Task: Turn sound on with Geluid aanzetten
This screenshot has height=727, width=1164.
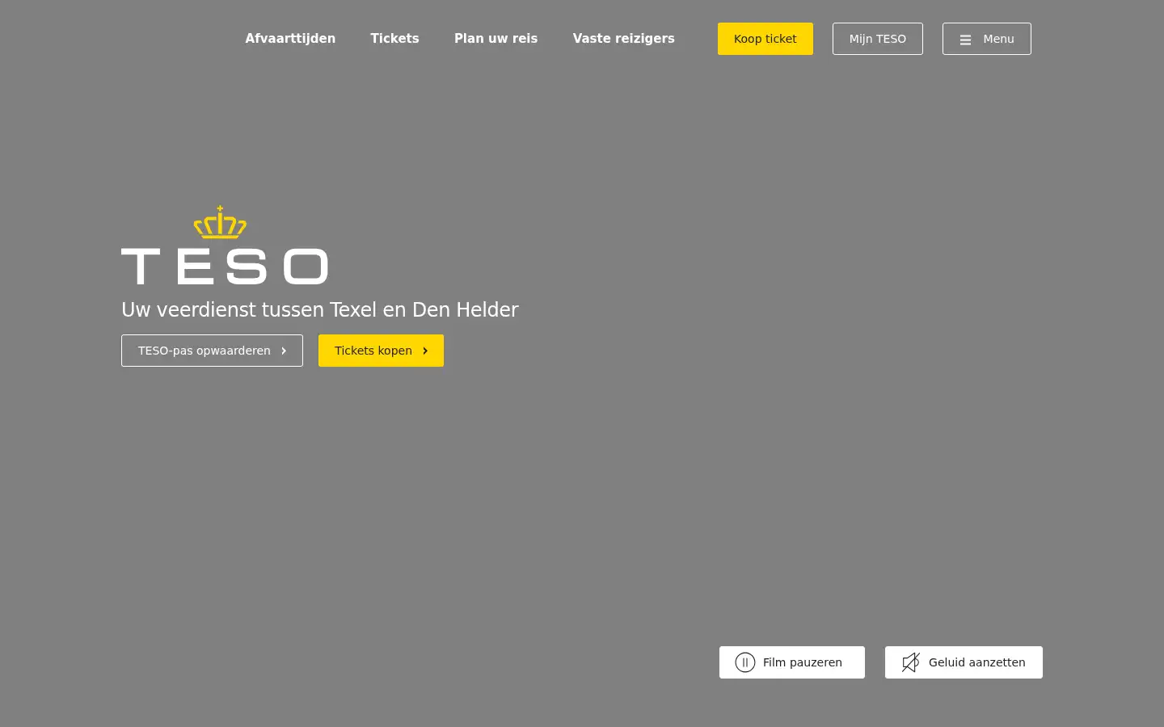Action: click(964, 662)
